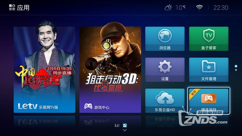The height and width of the screenshot is (136, 242).
Task: Click the weather icon in top bar
Action: [168, 8]
